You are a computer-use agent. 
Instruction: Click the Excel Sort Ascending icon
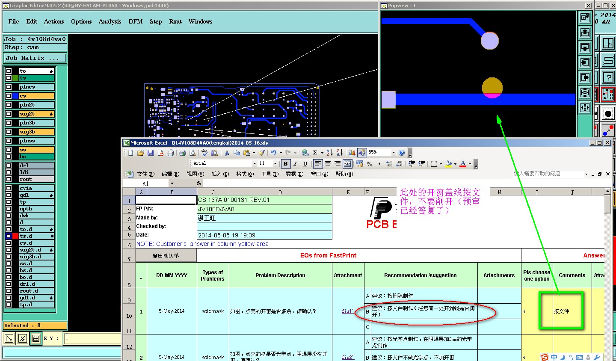(x=329, y=153)
